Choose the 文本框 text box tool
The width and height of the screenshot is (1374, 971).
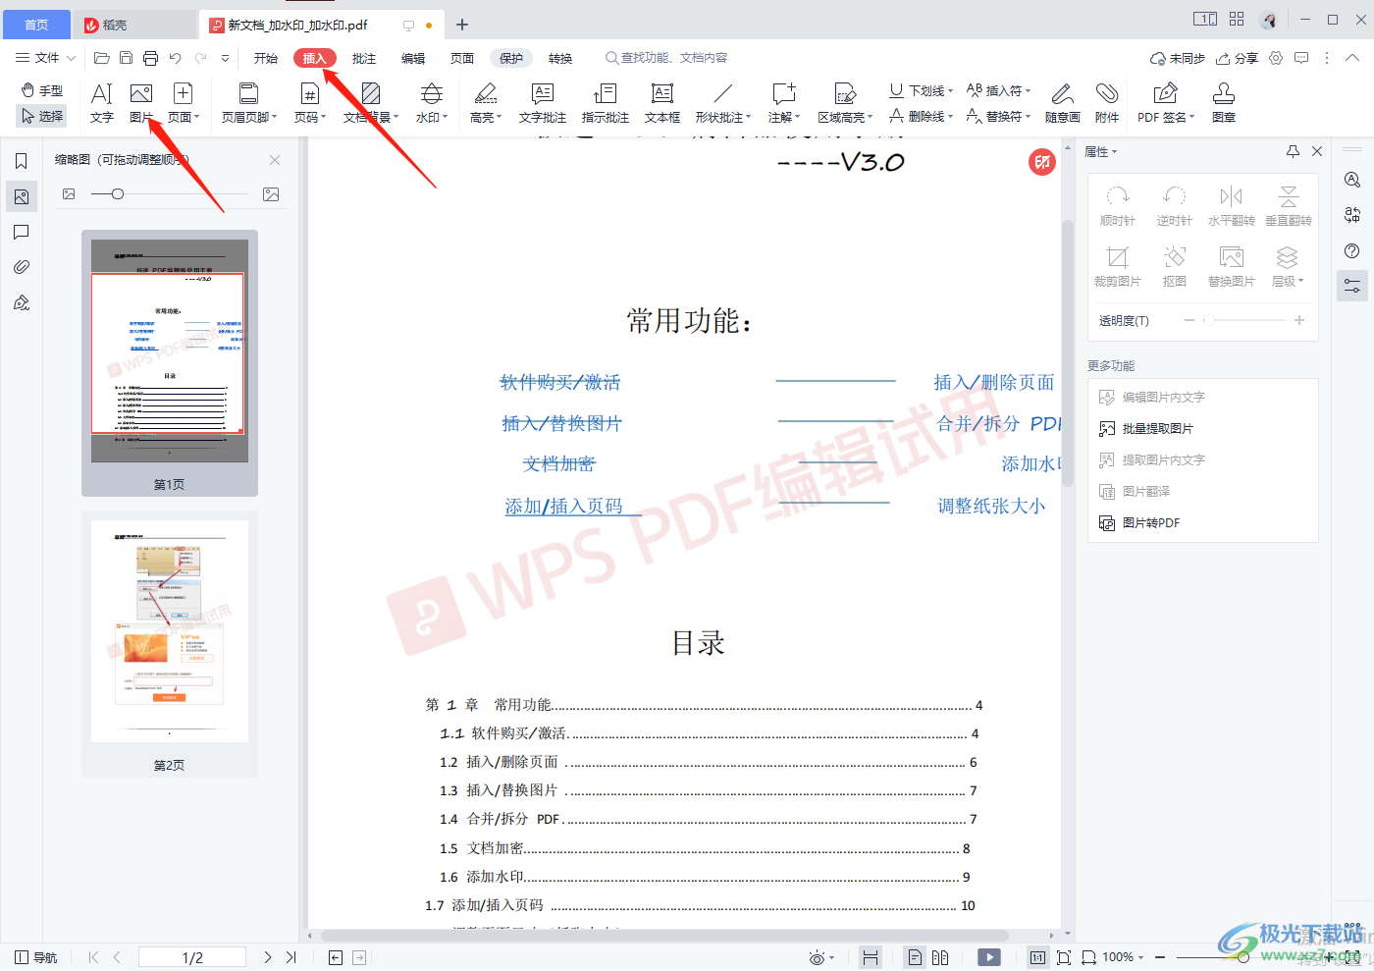coord(662,103)
